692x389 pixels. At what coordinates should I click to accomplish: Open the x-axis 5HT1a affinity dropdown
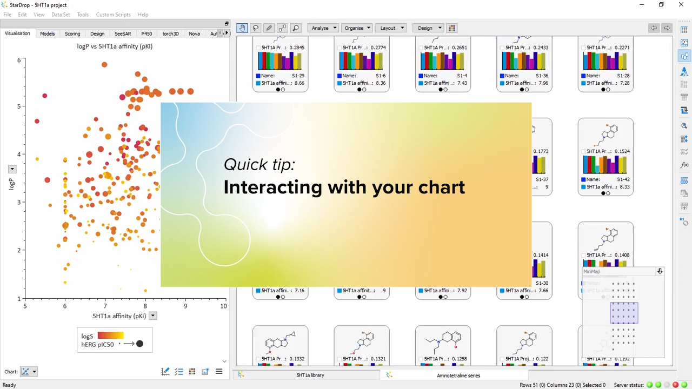(153, 316)
